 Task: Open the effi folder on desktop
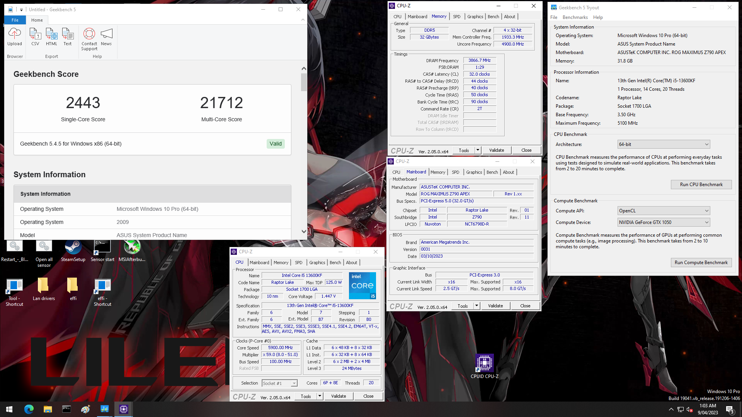(x=73, y=290)
